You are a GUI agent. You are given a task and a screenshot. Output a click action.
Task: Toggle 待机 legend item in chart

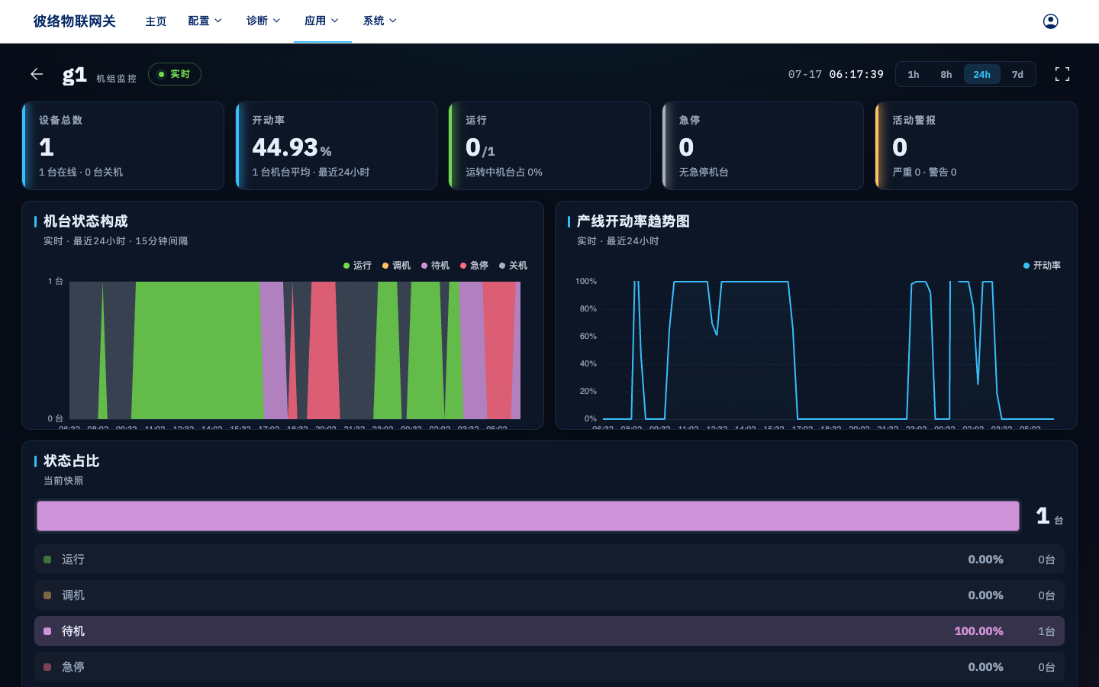tap(435, 266)
